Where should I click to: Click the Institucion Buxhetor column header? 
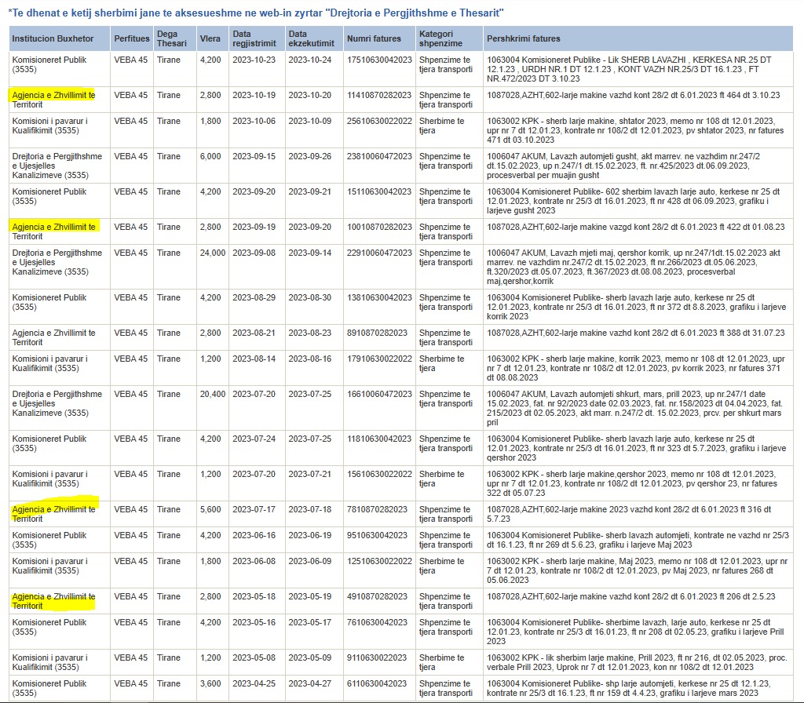click(49, 38)
